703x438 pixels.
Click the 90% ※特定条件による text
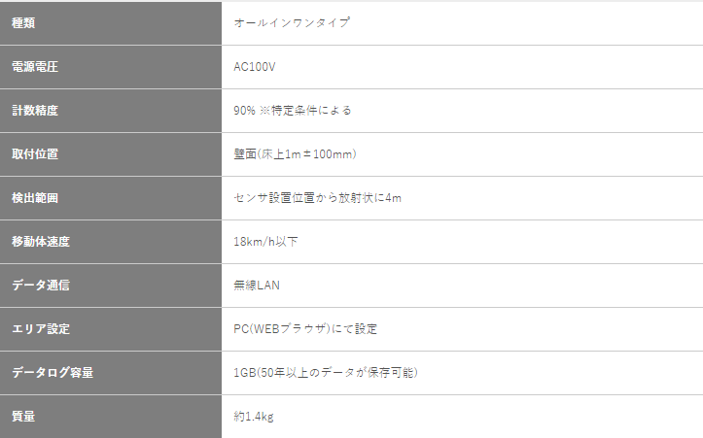coord(293,111)
